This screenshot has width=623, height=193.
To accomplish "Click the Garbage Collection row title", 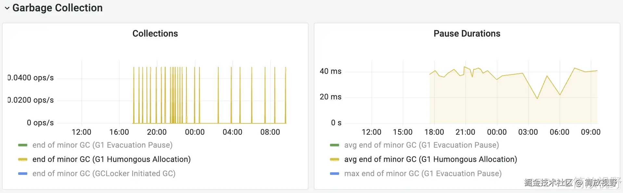I will coord(57,8).
